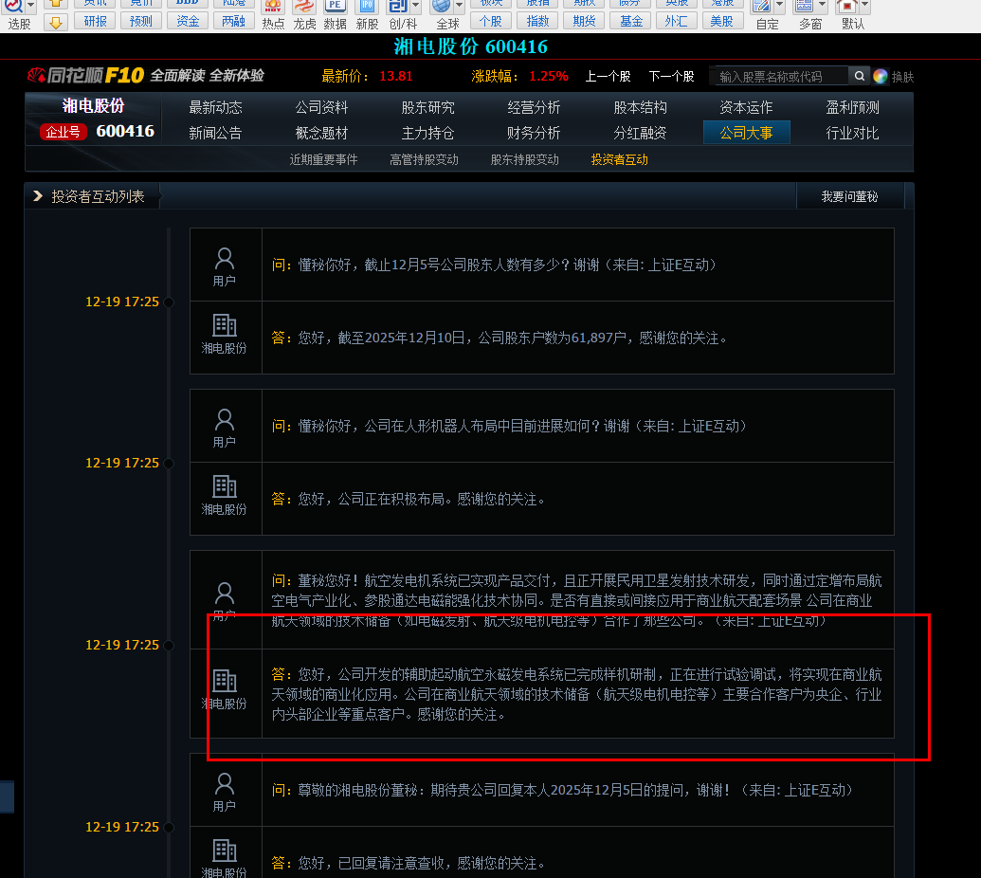
Task: Click the yellow down arrow toolbar icon
Action: (x=56, y=23)
